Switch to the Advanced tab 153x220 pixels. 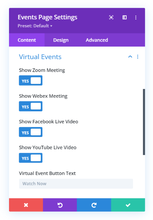[97, 40]
